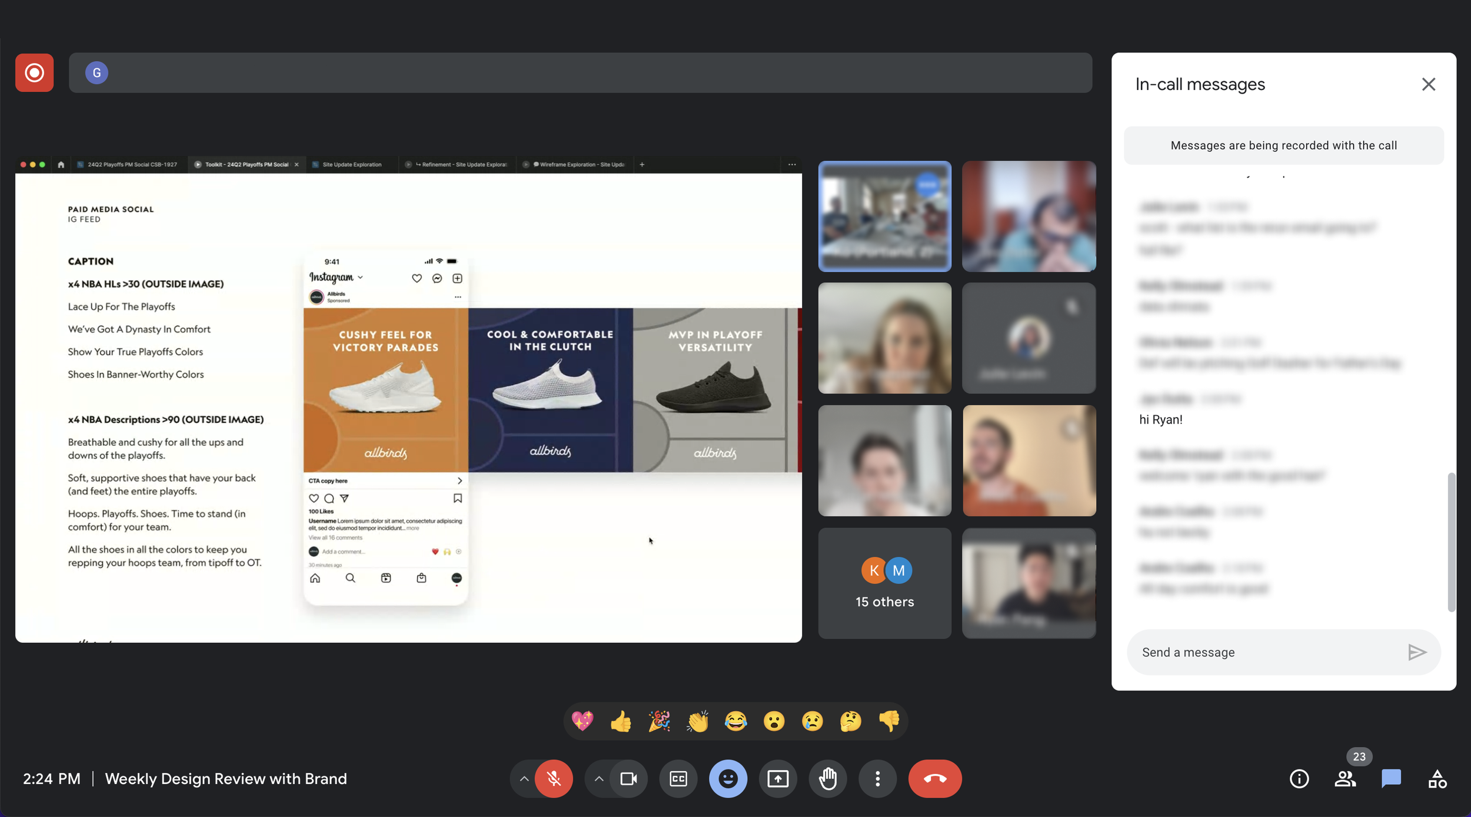Click the G participant avatar in the top bar

[96, 73]
